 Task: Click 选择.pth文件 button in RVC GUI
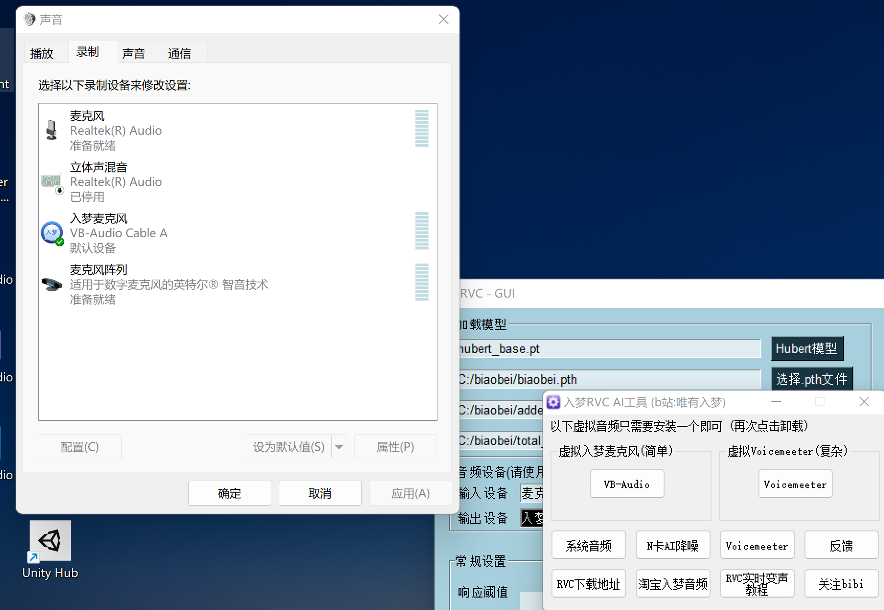coord(812,379)
